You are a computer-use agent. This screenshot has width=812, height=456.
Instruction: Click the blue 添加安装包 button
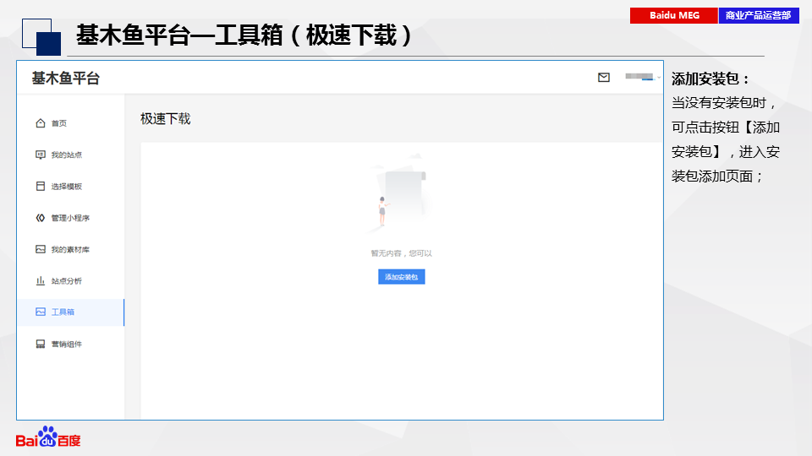pyautogui.click(x=401, y=277)
